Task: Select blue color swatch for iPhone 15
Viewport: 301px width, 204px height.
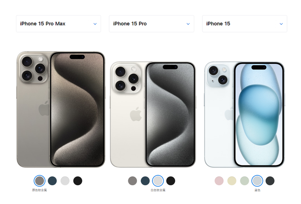Action: click(x=257, y=181)
